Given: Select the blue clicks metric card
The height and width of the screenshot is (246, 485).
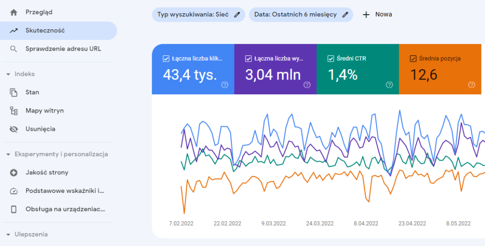Looking at the screenshot, I should point(193,69).
